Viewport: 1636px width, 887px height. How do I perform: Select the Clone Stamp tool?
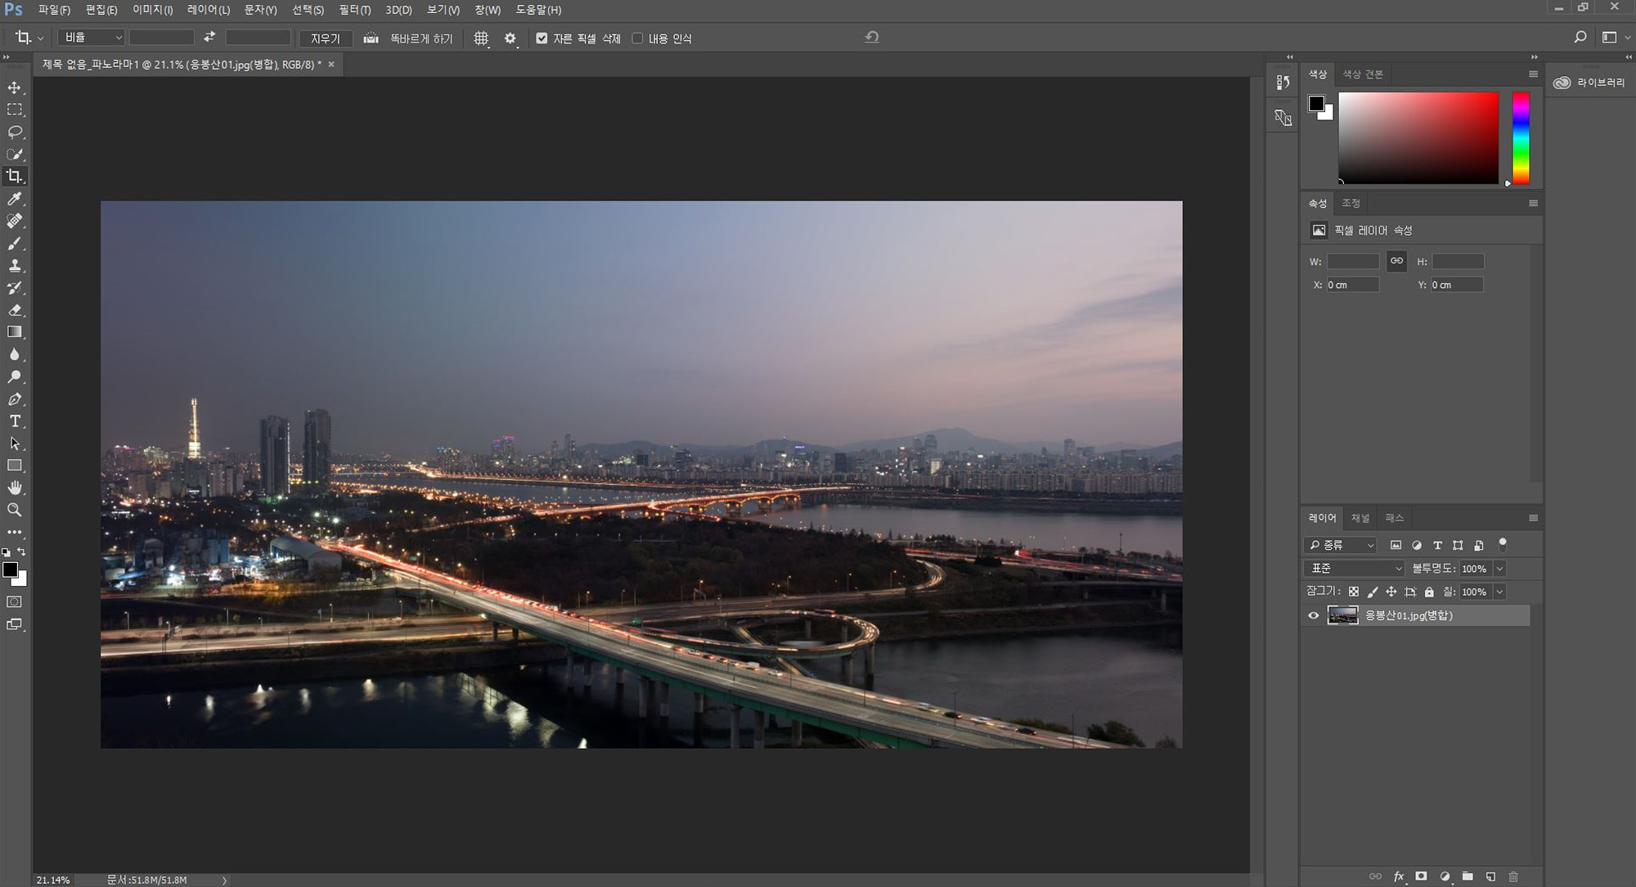(x=15, y=266)
